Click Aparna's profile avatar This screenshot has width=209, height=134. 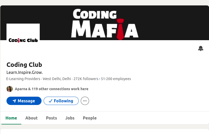coord(10,89)
